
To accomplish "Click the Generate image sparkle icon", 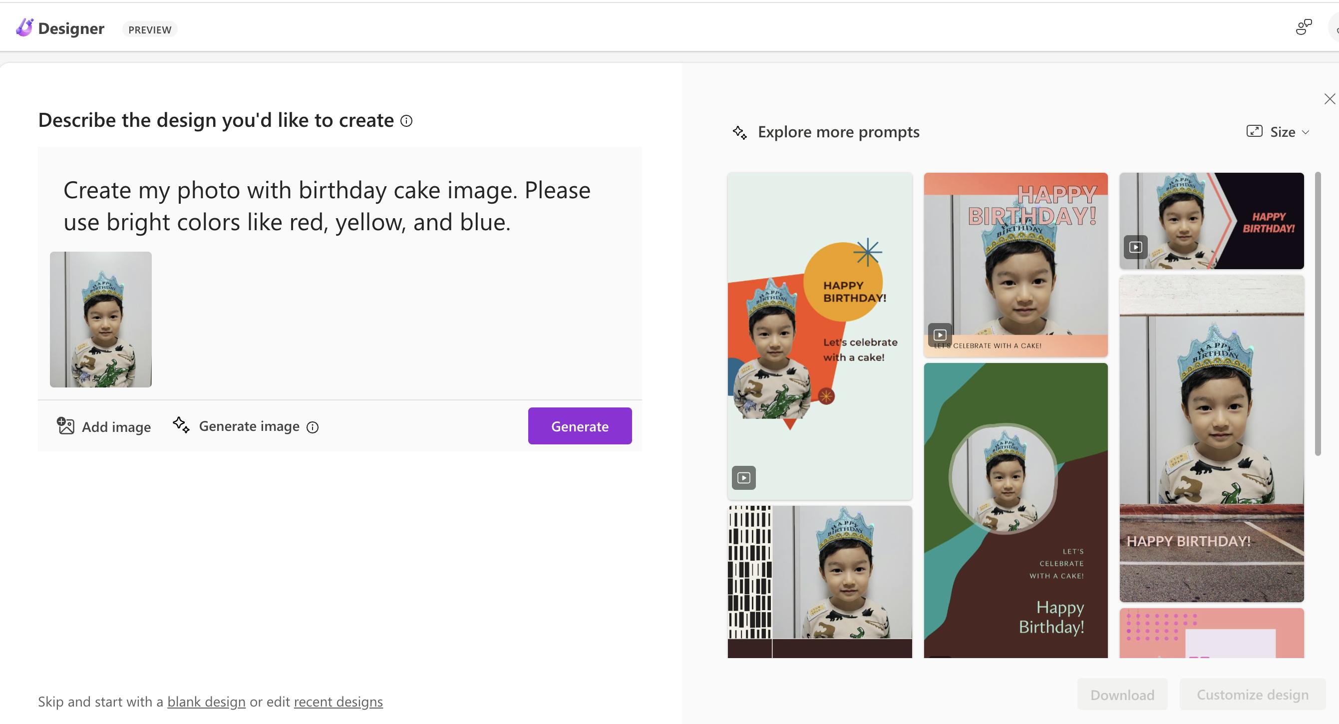I will click(181, 424).
